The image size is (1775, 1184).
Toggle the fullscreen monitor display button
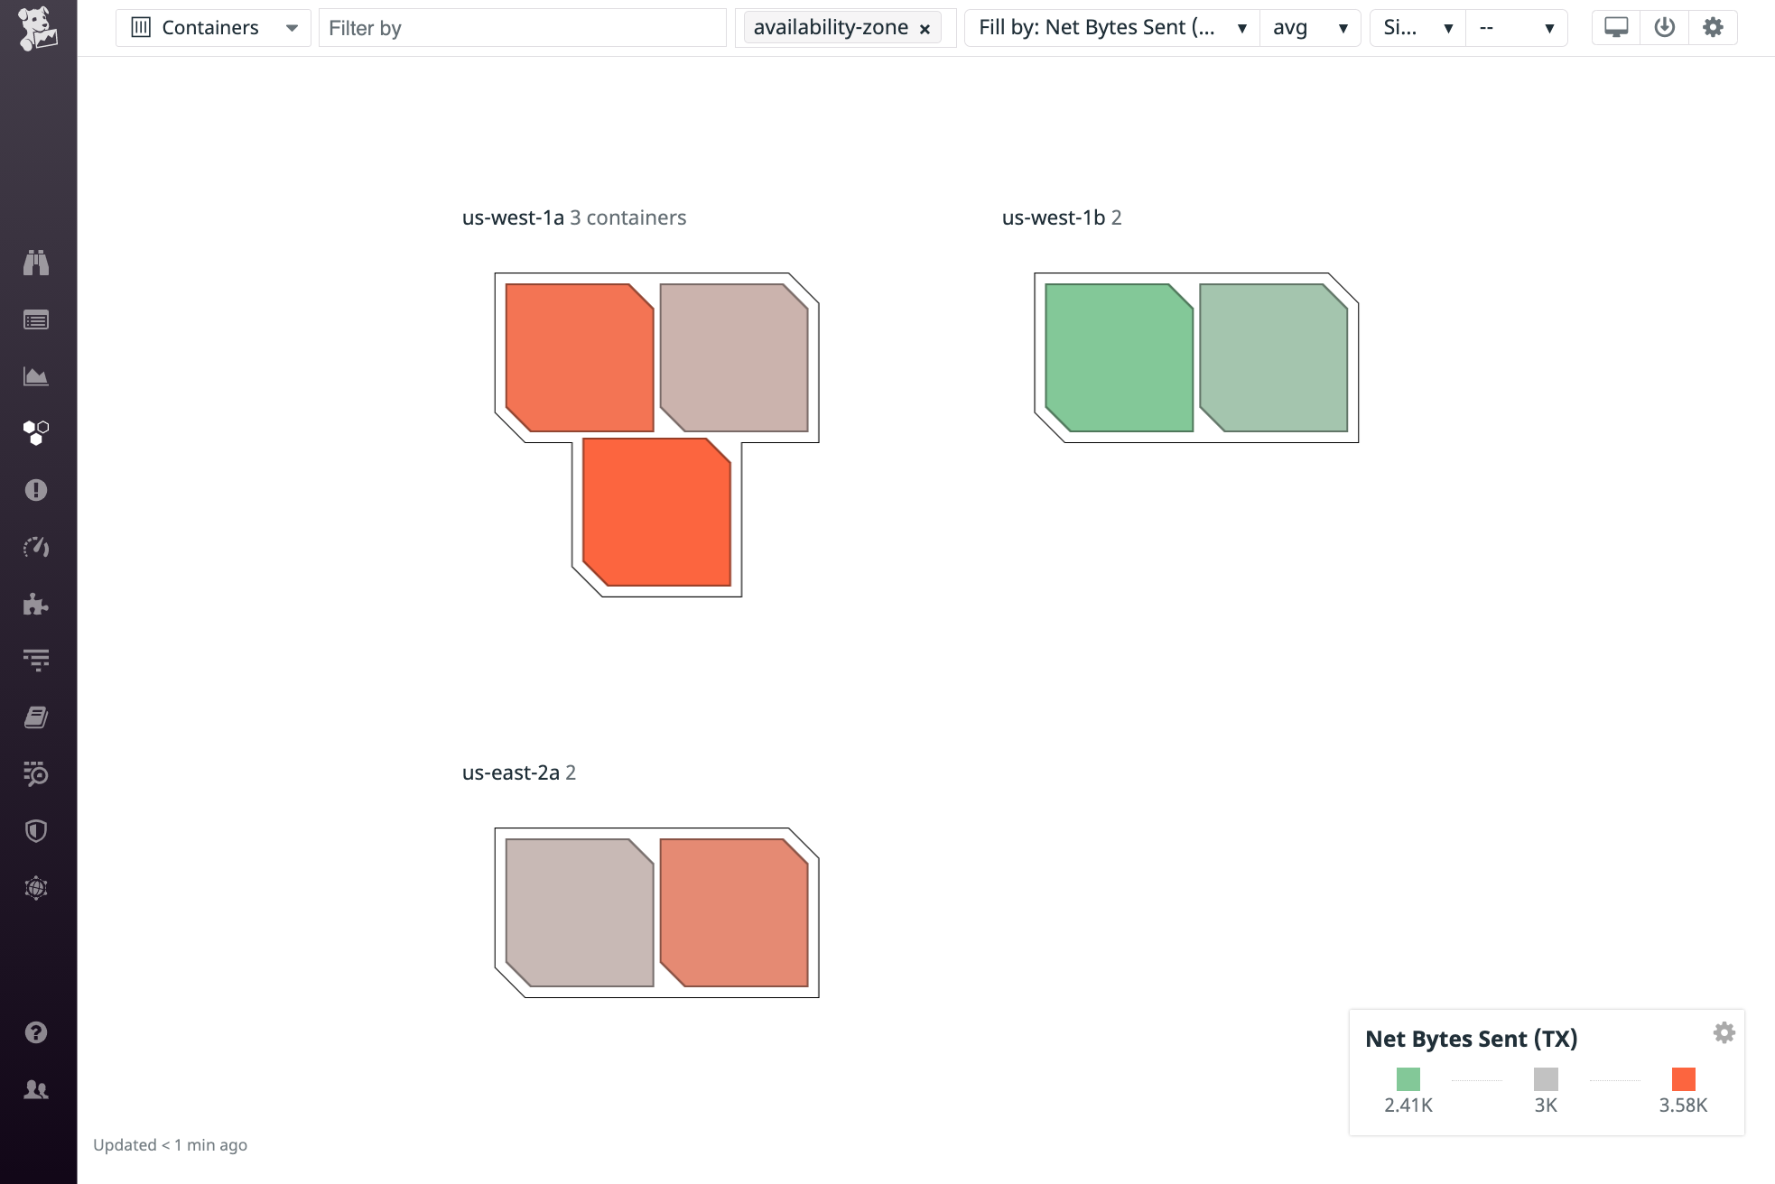[1616, 28]
